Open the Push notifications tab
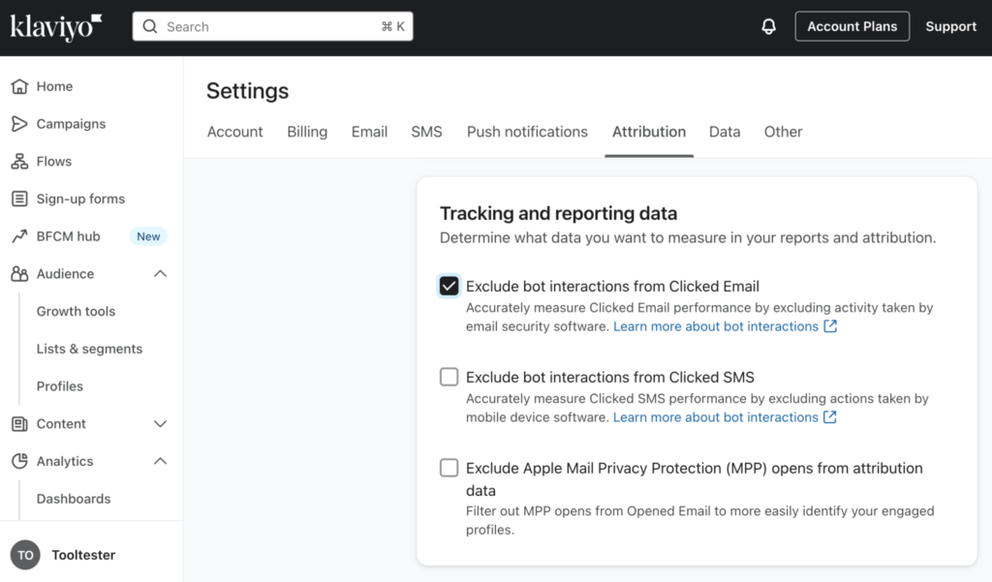Screen dimensions: 992x582 click(527, 132)
